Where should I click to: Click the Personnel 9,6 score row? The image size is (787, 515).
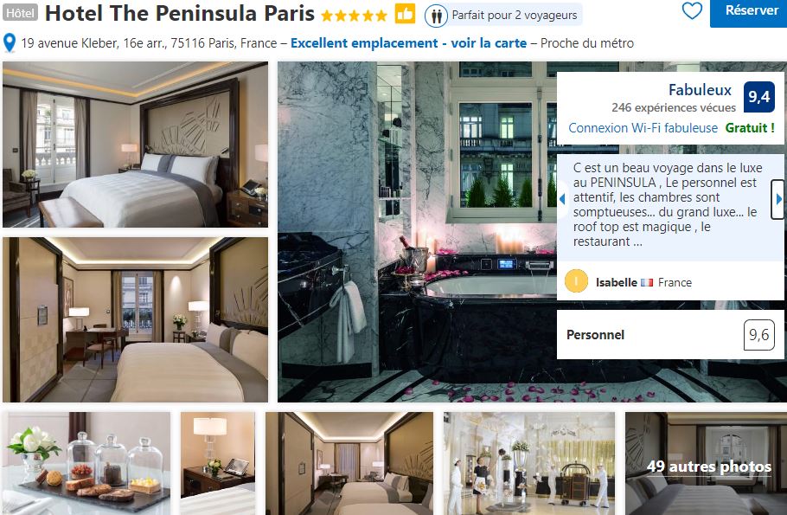click(x=670, y=335)
